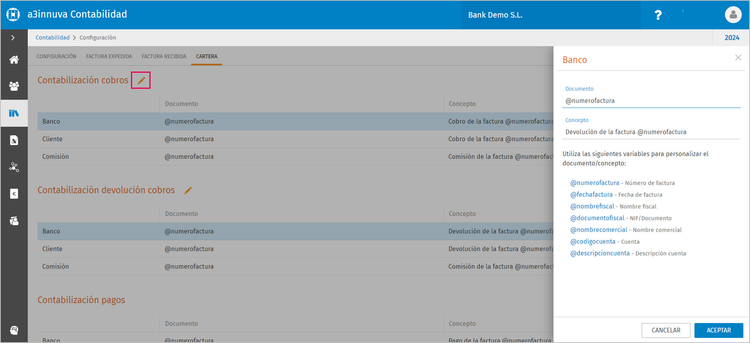The width and height of the screenshot is (750, 343).
Task: Insert the @nombrefiscal variable
Action: tap(592, 206)
